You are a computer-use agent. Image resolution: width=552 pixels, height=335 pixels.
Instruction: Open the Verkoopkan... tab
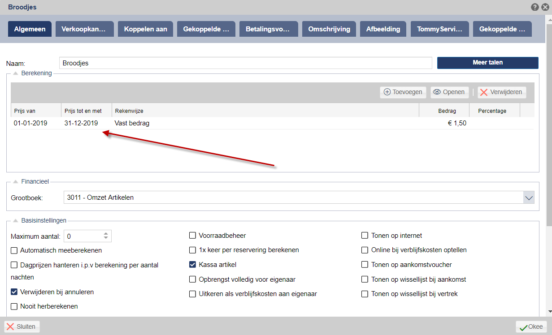[x=84, y=29]
